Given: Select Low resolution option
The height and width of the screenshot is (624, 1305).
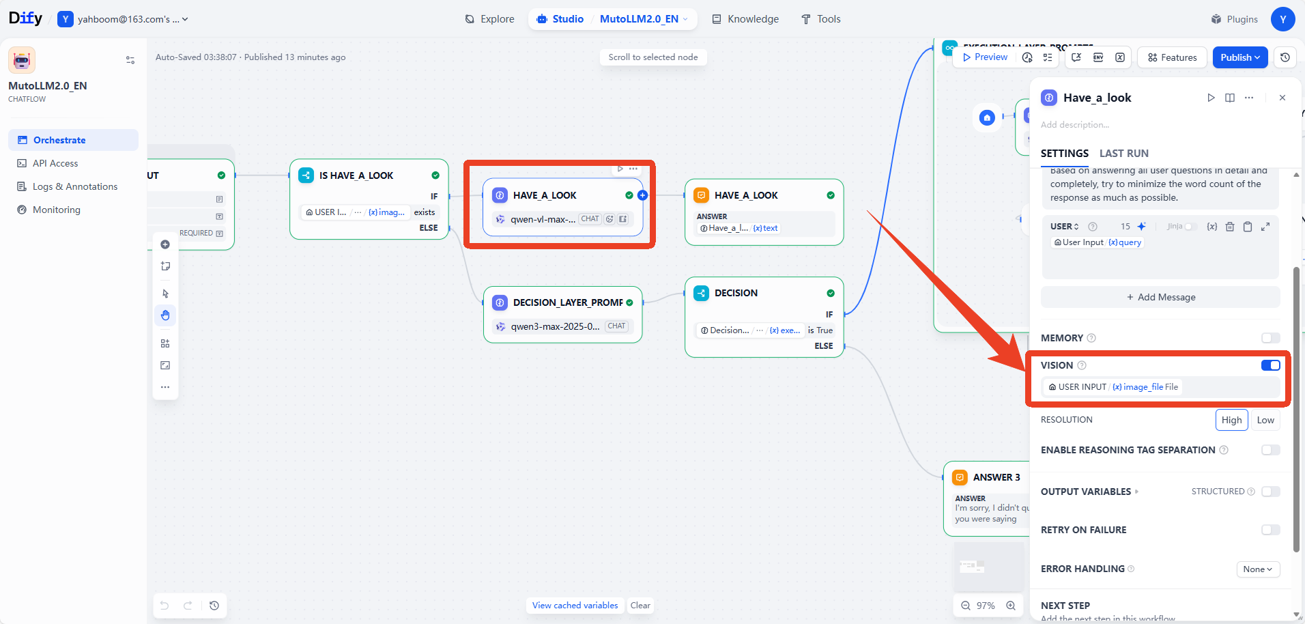Looking at the screenshot, I should click(1265, 420).
